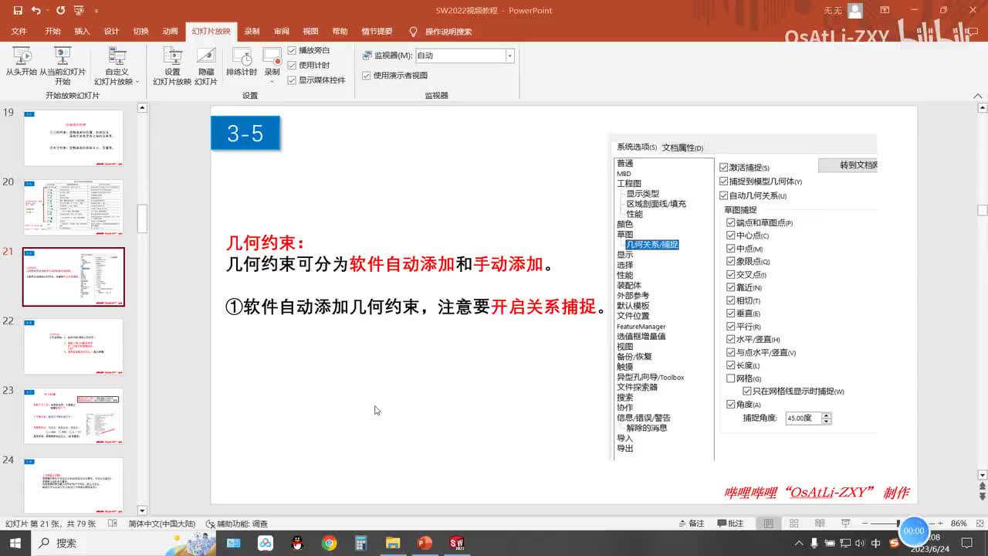Click the Save icon in quick access toolbar
This screenshot has width=988, height=556.
17,11
